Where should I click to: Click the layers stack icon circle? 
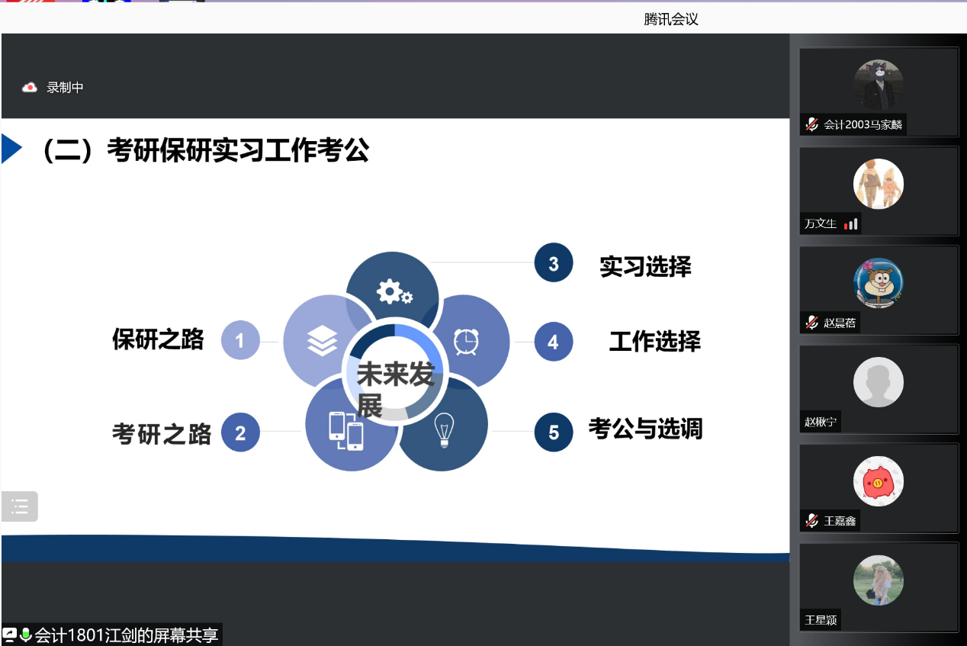tap(321, 341)
